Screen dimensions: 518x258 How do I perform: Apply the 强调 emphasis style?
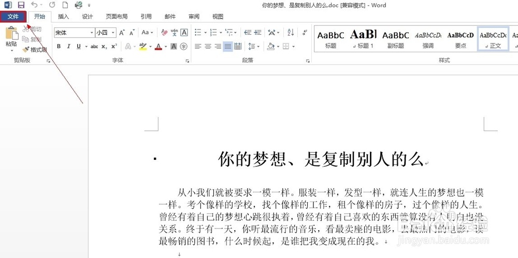(428, 39)
